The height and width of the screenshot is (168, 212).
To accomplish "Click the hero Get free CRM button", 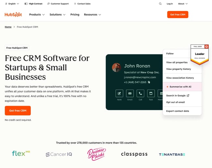I will 18,110.
